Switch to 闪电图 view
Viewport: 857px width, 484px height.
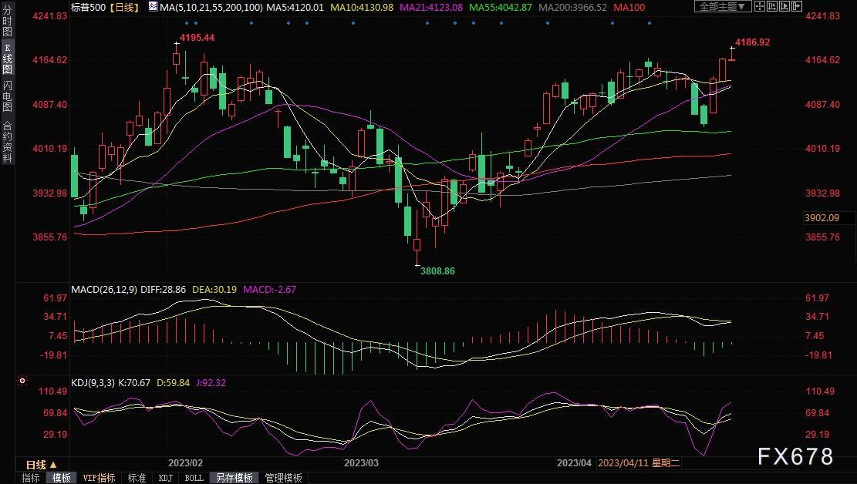coord(7,96)
